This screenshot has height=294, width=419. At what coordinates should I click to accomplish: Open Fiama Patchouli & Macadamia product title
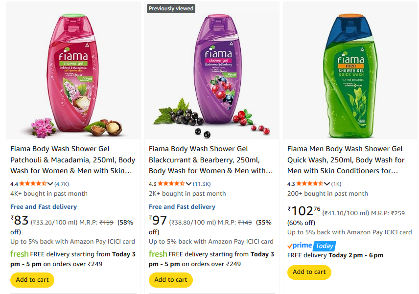tap(73, 159)
